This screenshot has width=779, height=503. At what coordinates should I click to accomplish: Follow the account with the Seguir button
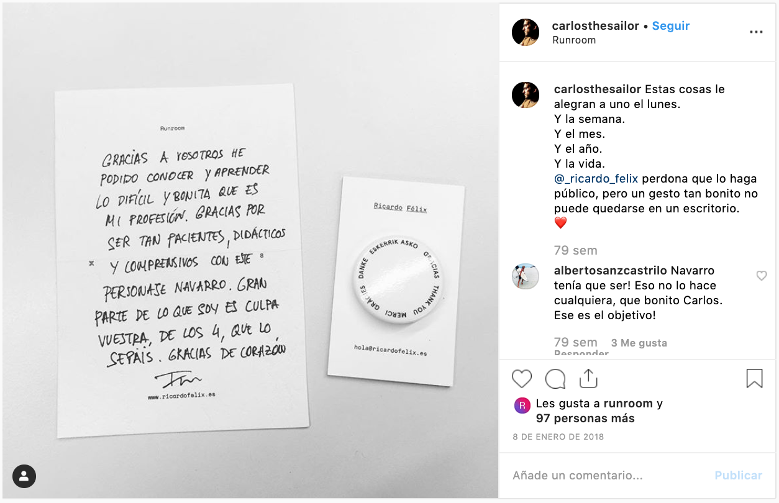[x=671, y=26]
